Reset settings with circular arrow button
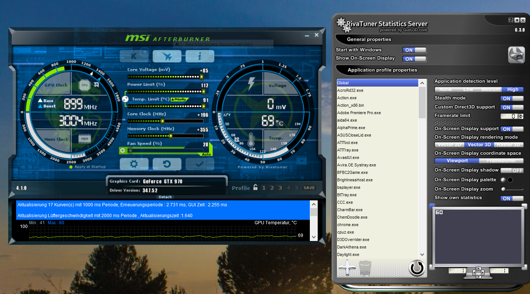 point(167,164)
